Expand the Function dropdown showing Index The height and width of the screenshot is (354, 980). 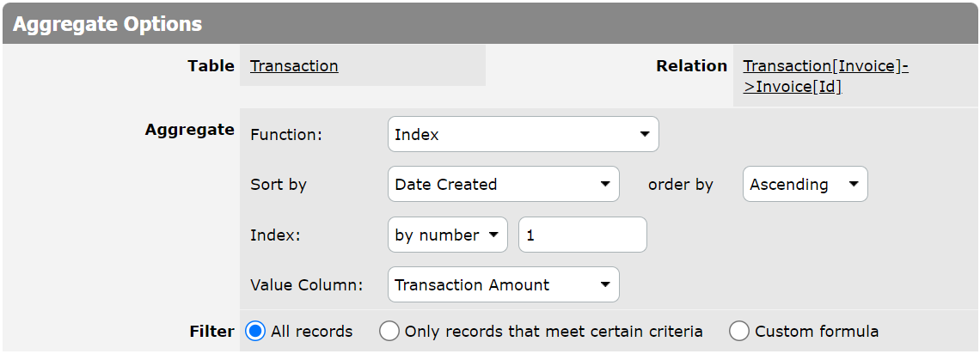coord(523,135)
